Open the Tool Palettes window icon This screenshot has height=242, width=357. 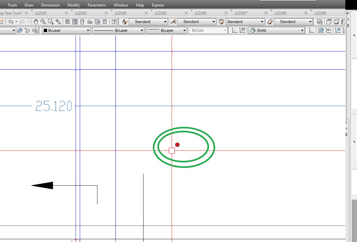(x=82, y=22)
